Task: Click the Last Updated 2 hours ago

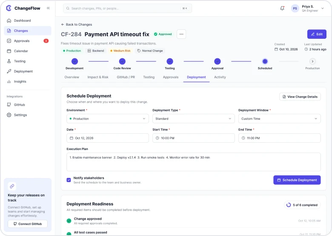Action: [315, 49]
